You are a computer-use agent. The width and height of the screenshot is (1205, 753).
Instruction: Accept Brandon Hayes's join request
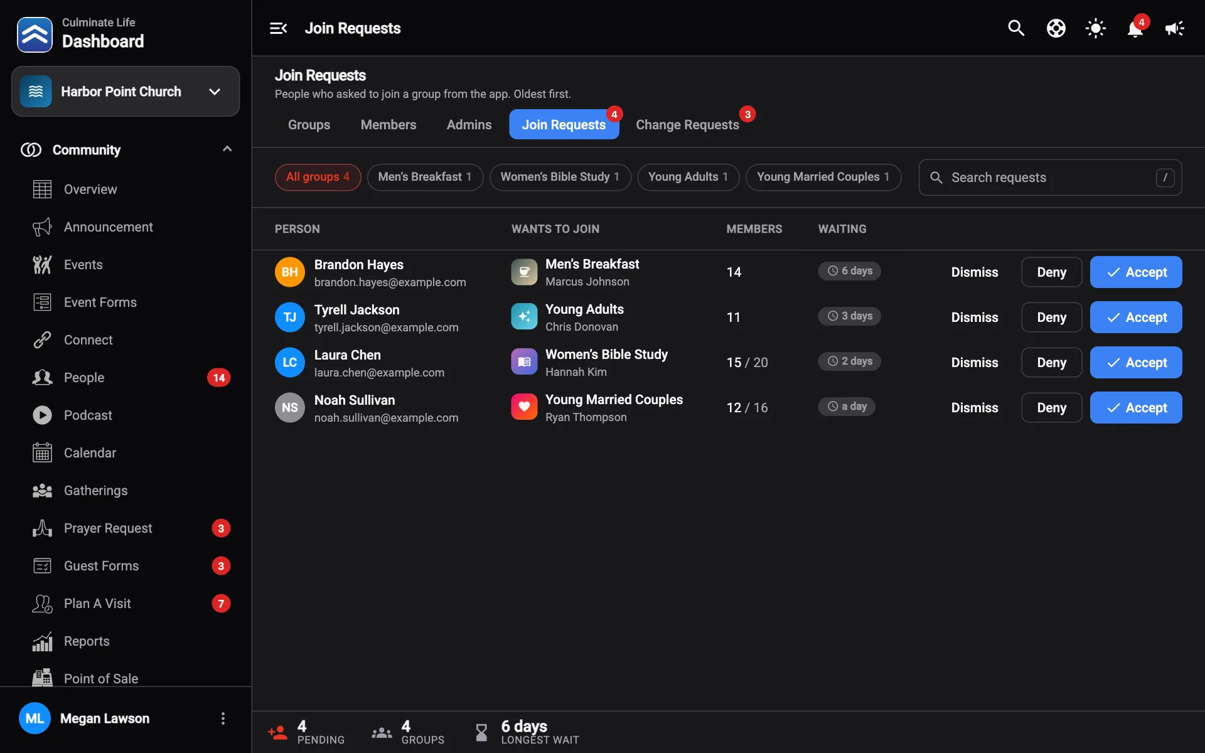tap(1136, 272)
